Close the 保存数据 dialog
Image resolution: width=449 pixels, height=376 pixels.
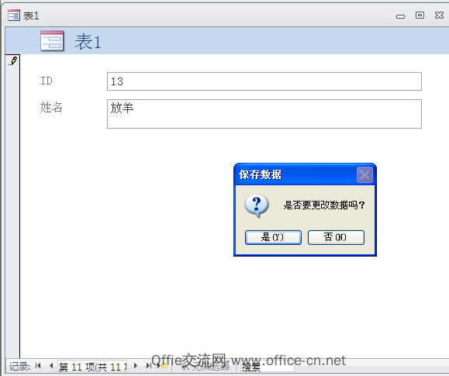click(x=364, y=174)
